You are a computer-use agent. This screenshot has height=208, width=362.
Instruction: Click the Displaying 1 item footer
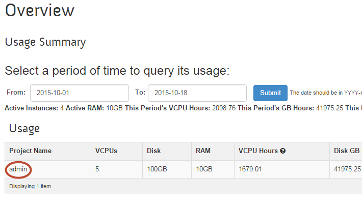click(30, 186)
